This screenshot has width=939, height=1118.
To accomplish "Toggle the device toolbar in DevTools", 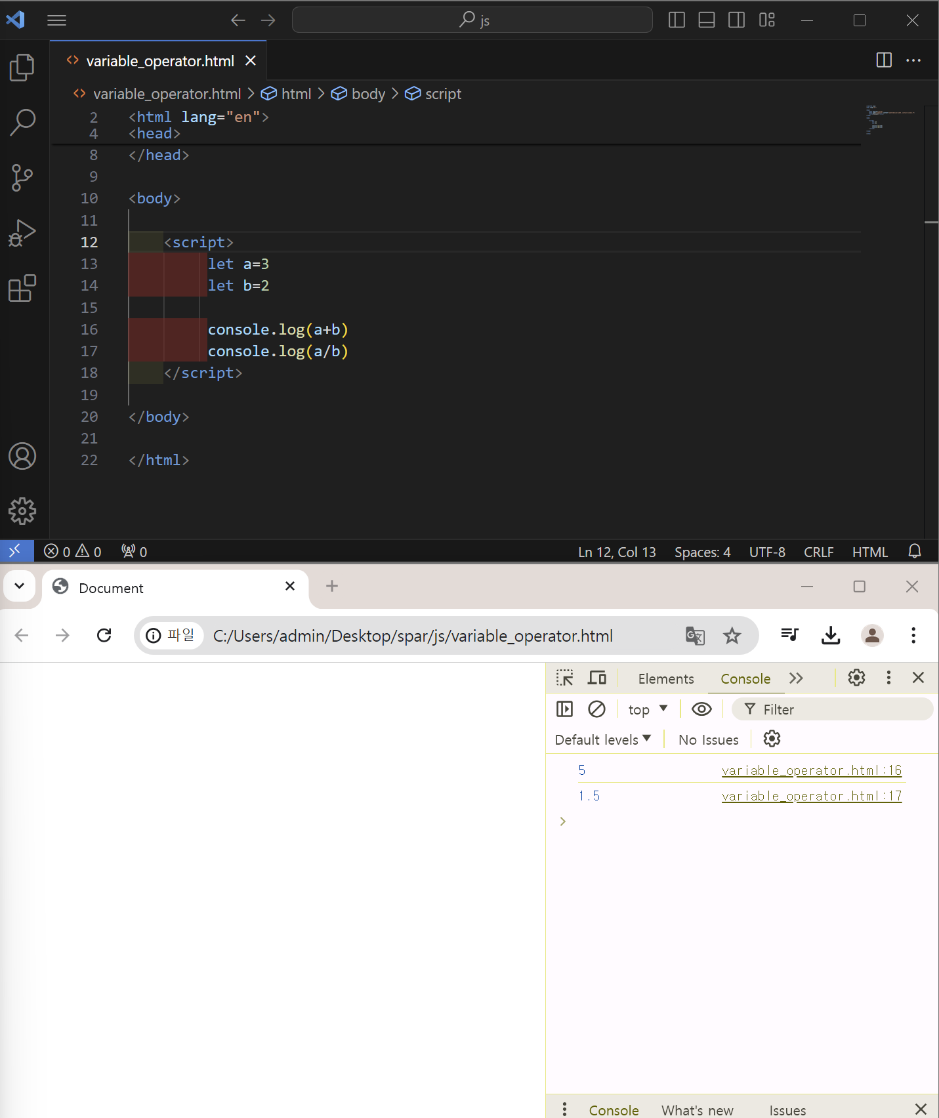I will 597,678.
